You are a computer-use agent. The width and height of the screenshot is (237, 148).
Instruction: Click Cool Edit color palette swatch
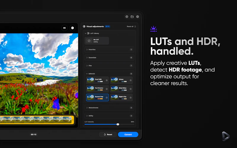(x=99, y=82)
